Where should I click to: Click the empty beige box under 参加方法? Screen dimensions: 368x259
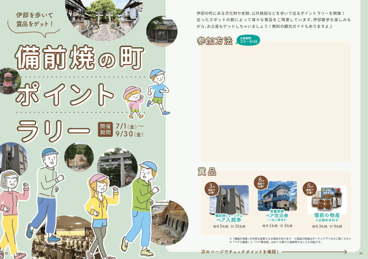276,101
